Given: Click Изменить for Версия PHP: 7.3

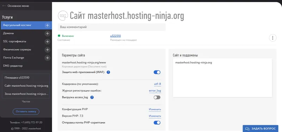Looking at the screenshot, I should tap(155, 116).
